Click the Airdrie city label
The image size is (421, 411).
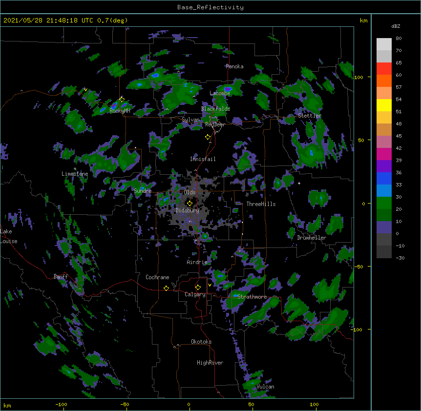point(197,262)
